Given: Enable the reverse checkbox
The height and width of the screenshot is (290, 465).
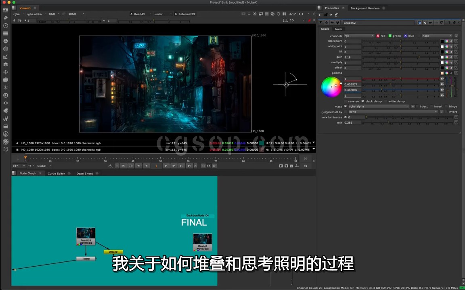Looking at the screenshot, I should click(x=346, y=101).
